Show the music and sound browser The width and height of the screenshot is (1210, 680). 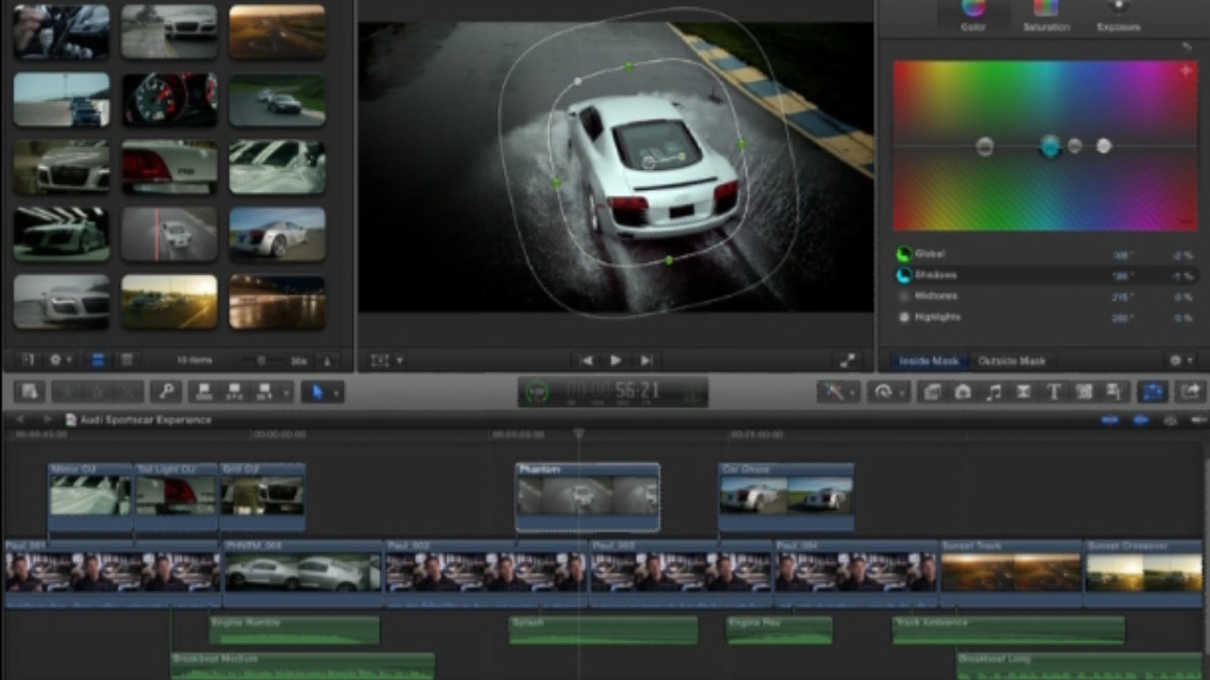point(993,391)
